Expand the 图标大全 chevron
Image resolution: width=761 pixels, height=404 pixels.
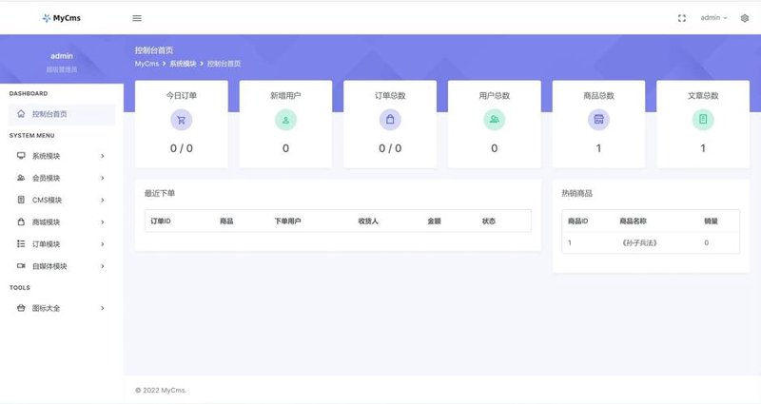click(x=103, y=308)
